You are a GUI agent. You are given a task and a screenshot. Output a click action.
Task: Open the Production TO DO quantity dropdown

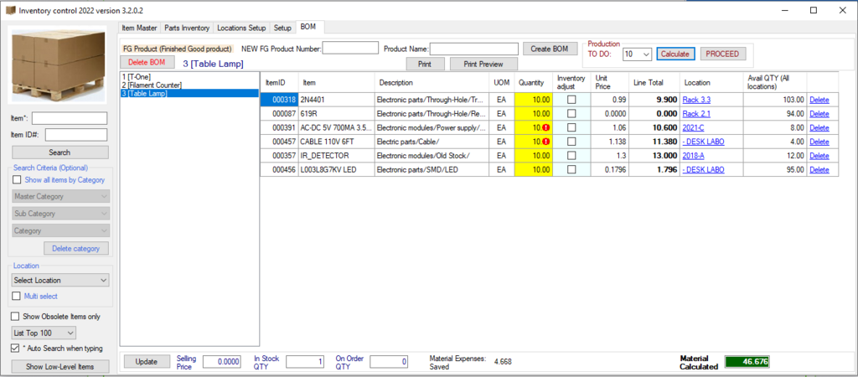pos(636,54)
